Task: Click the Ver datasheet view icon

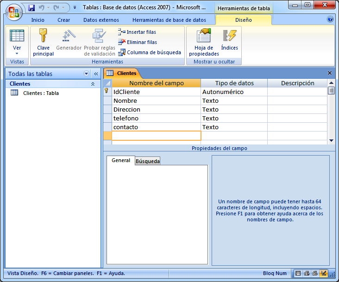Action: click(17, 36)
